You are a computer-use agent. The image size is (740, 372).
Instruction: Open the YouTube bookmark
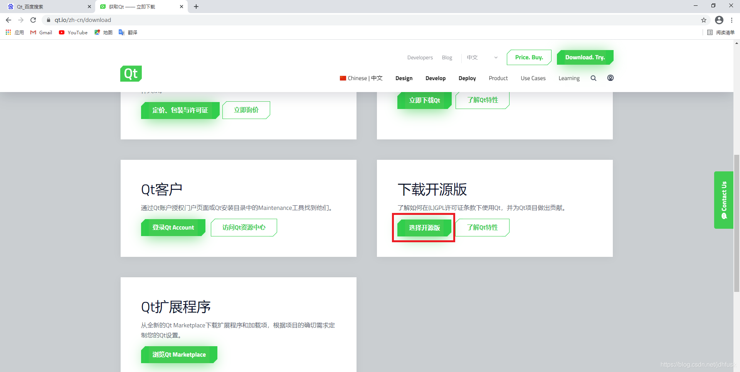tap(73, 33)
